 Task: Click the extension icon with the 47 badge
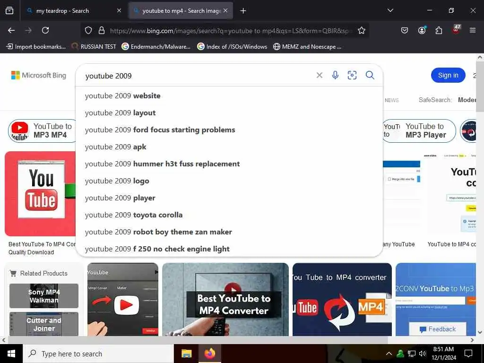(x=456, y=29)
